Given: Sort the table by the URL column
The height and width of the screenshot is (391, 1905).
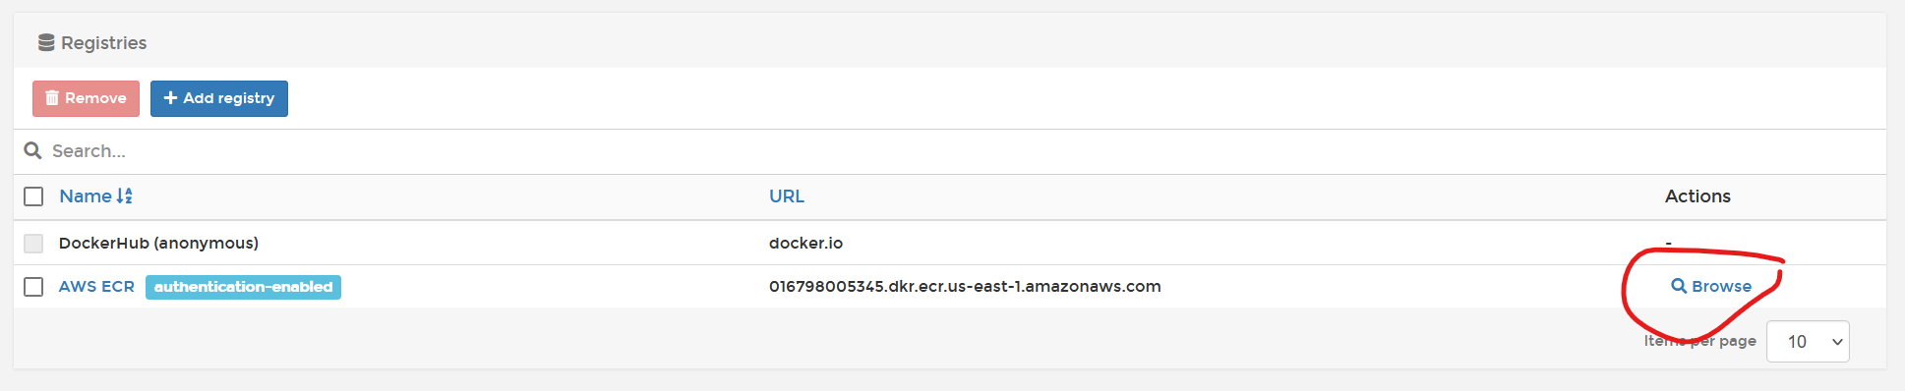Looking at the screenshot, I should [787, 196].
